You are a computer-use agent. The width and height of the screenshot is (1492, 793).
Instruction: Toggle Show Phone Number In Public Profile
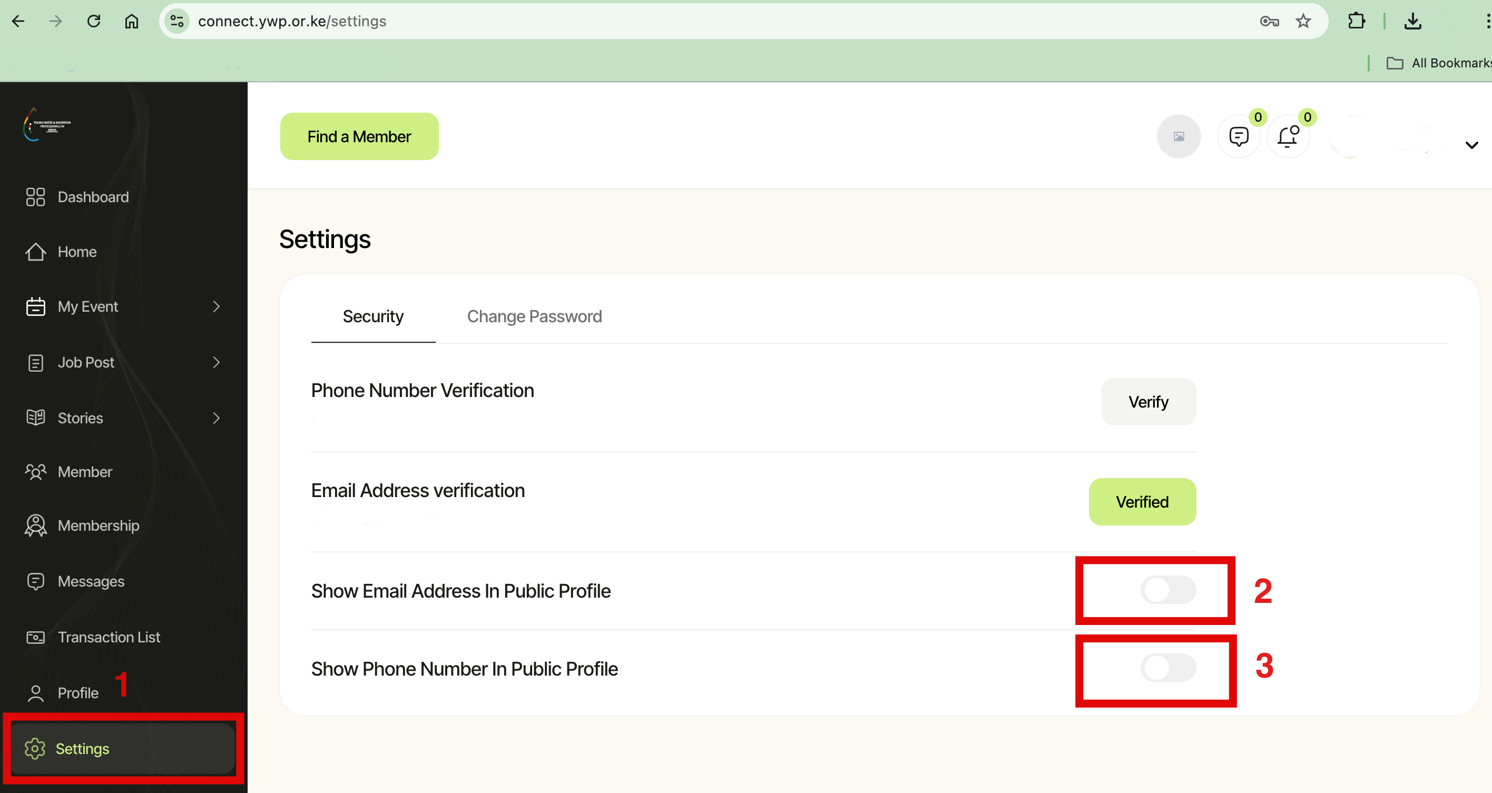(x=1167, y=667)
